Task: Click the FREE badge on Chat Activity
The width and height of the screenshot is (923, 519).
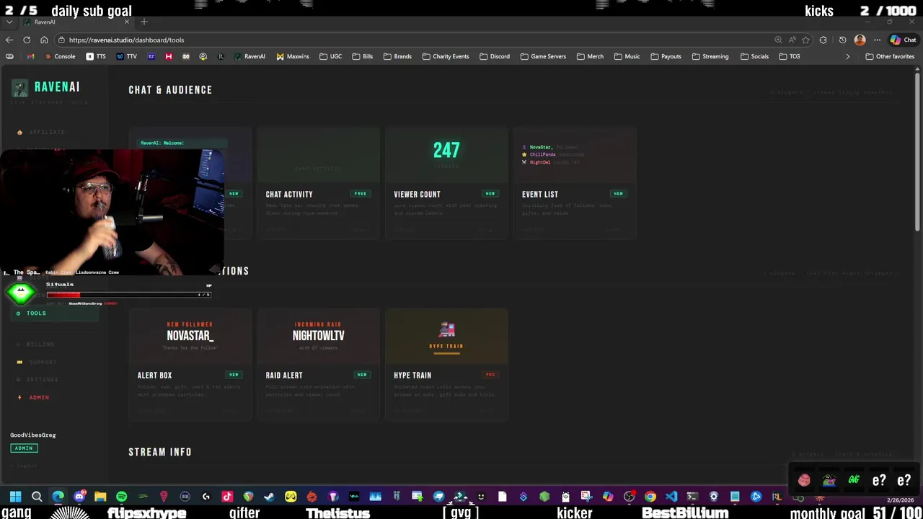Action: tap(361, 194)
